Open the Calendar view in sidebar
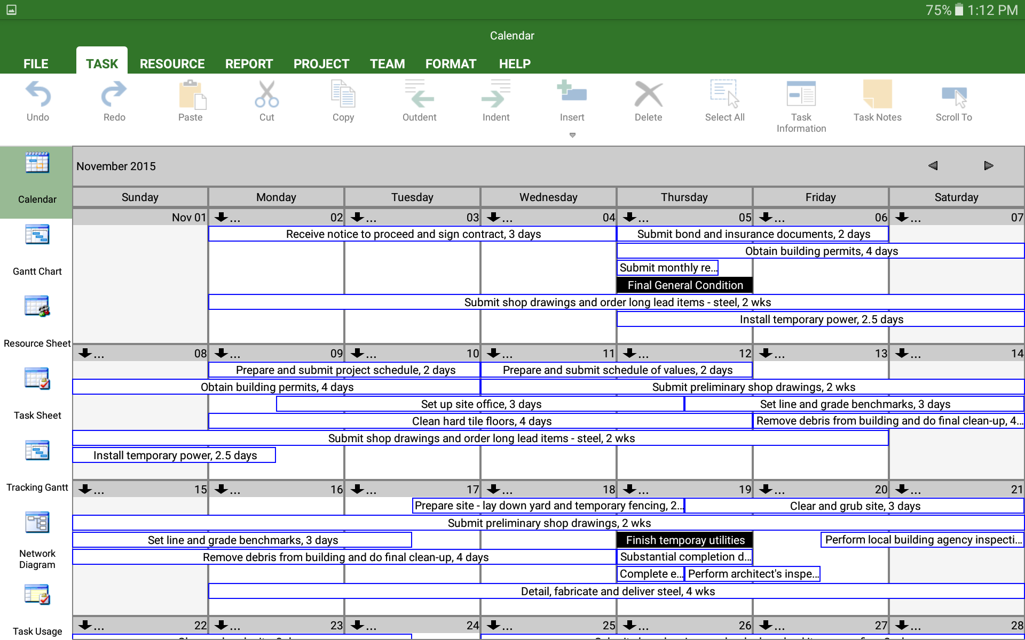Image resolution: width=1025 pixels, height=640 pixels. pos(37,181)
